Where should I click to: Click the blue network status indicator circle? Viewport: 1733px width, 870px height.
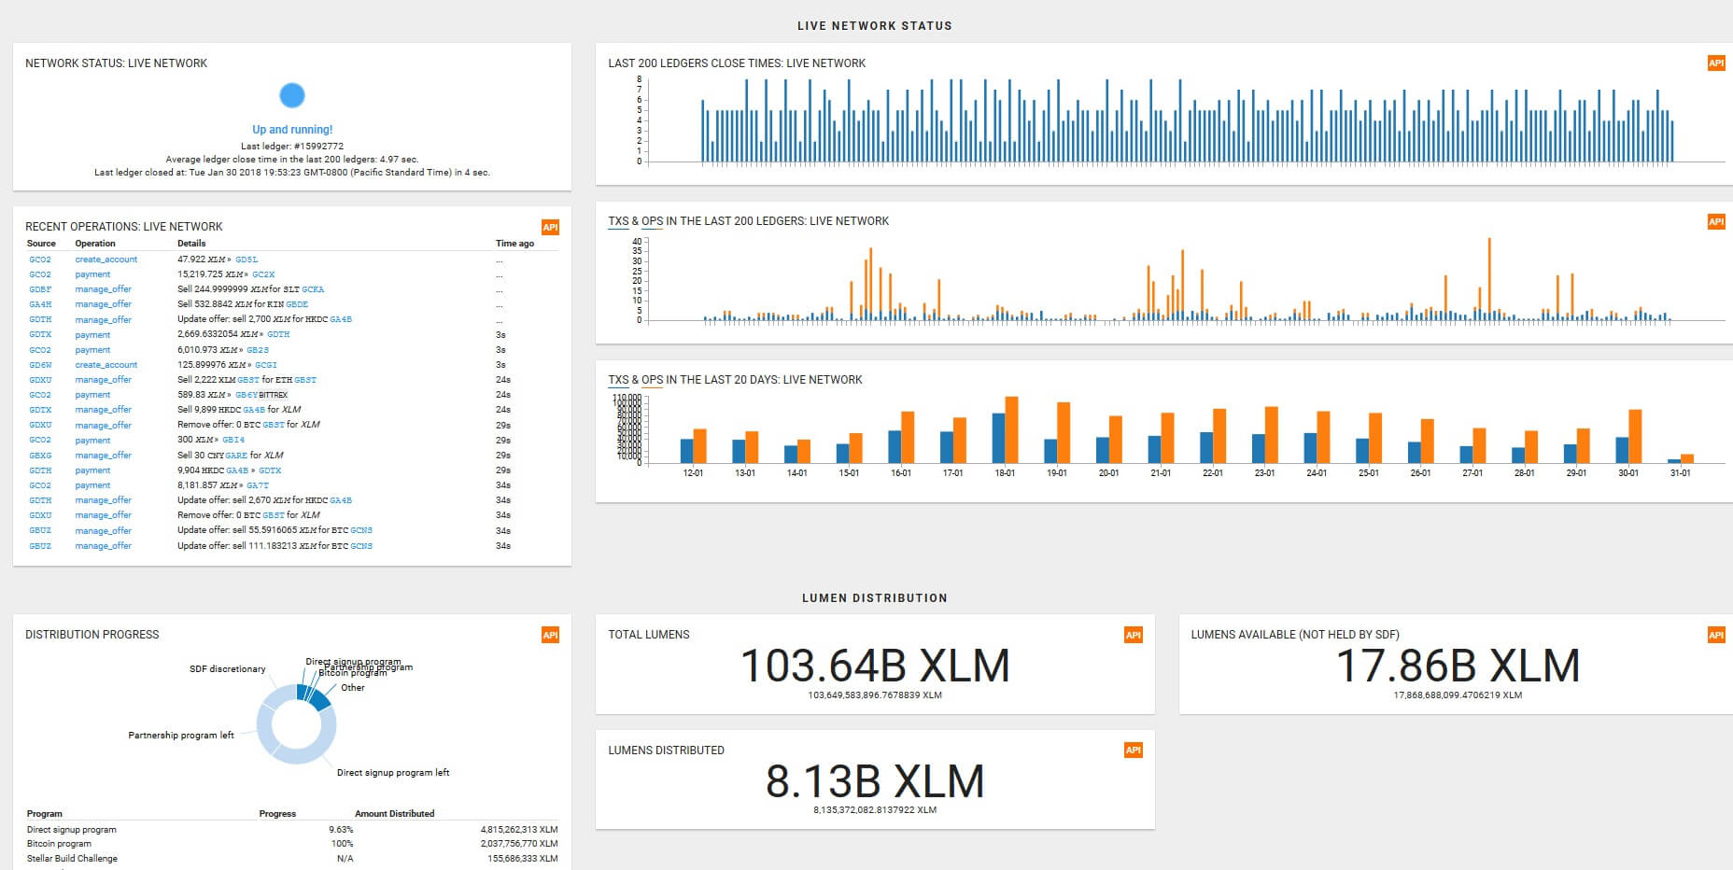pyautogui.click(x=293, y=95)
